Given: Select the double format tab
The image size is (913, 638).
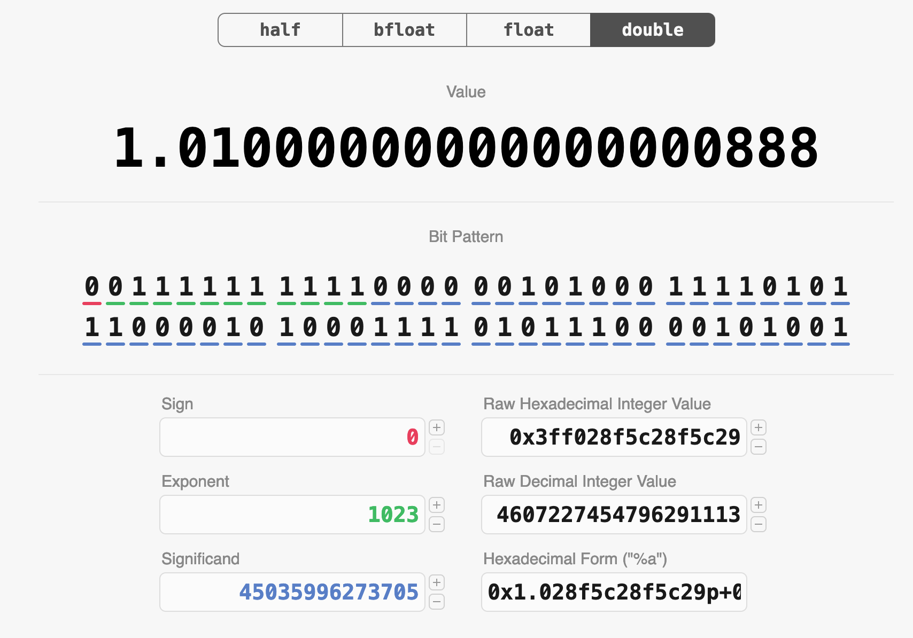Looking at the screenshot, I should tap(652, 30).
